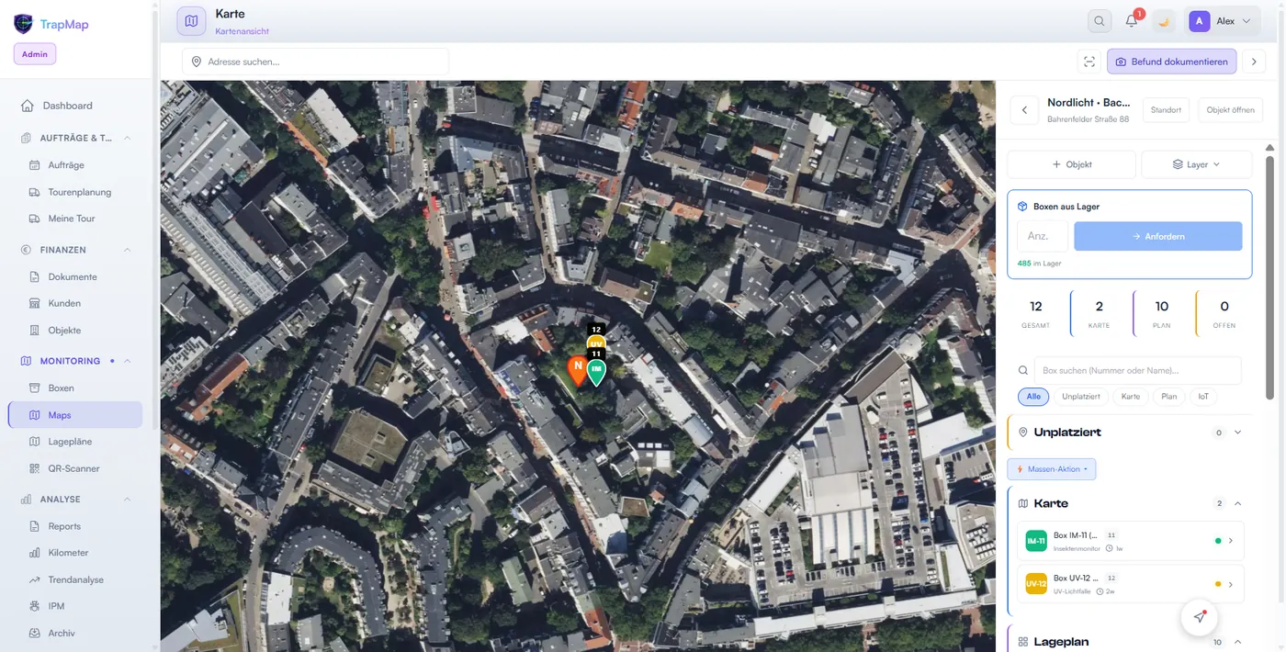
Task: Go back with the left chevron button
Action: [x=1024, y=110]
